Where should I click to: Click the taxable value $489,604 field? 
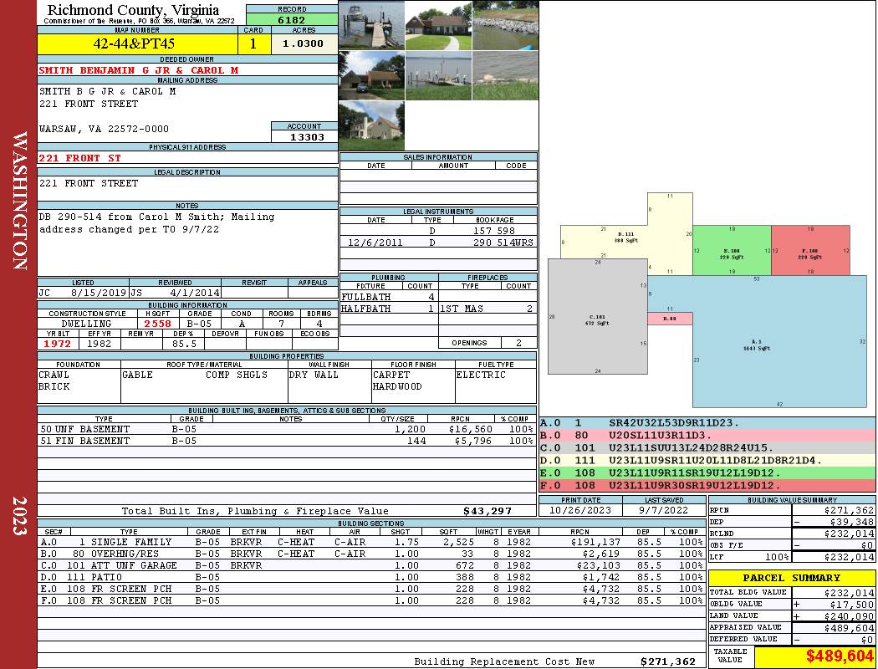click(x=814, y=656)
